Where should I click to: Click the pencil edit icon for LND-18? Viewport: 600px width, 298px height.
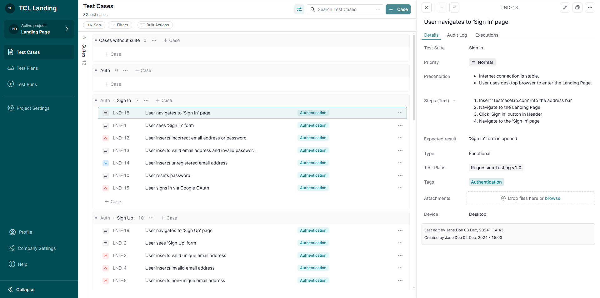[x=565, y=8]
